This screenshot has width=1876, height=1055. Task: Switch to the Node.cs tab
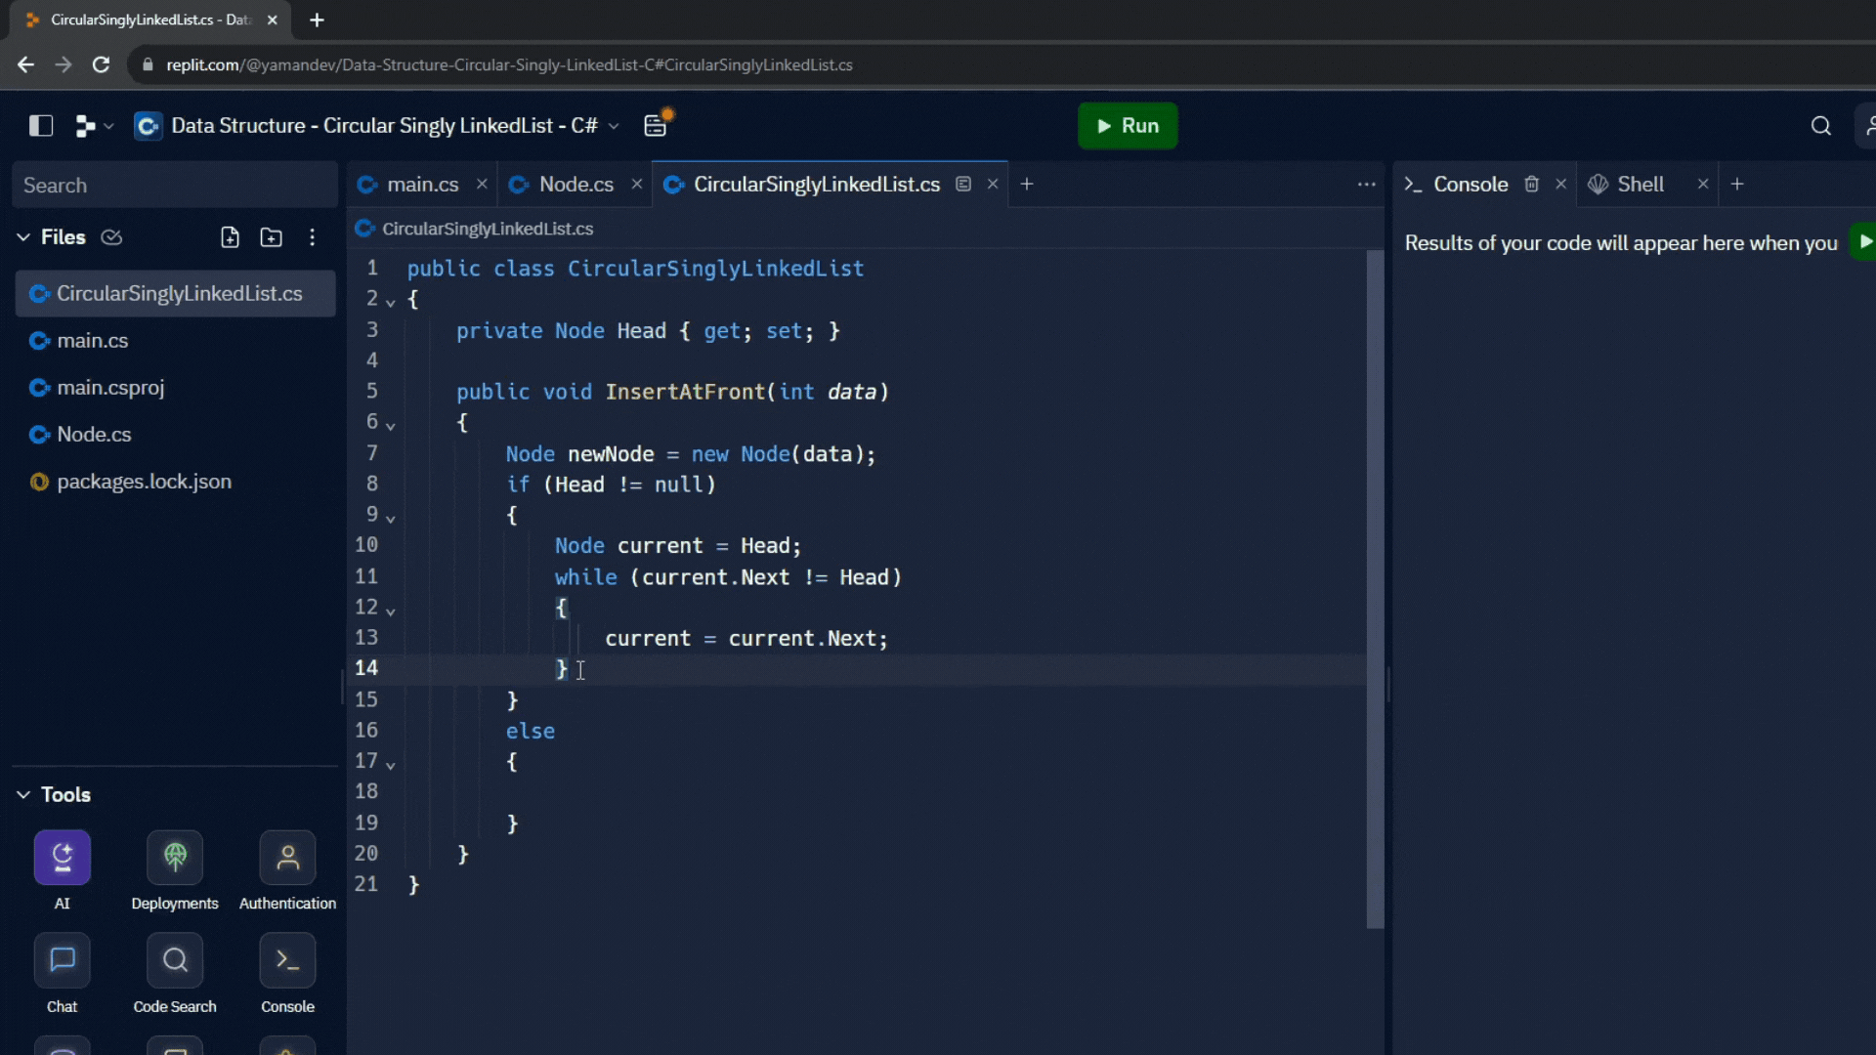pos(576,185)
